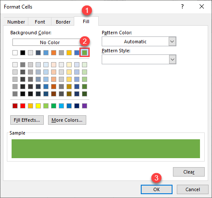Open More Colors dialog

point(67,120)
